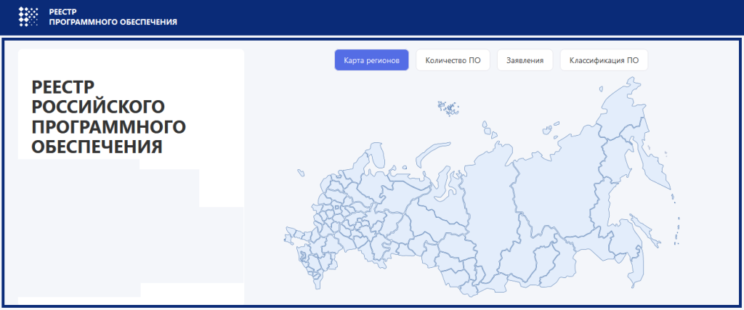744x310 pixels.
Task: Click the Crimea peninsula on the map
Action: click(289, 235)
